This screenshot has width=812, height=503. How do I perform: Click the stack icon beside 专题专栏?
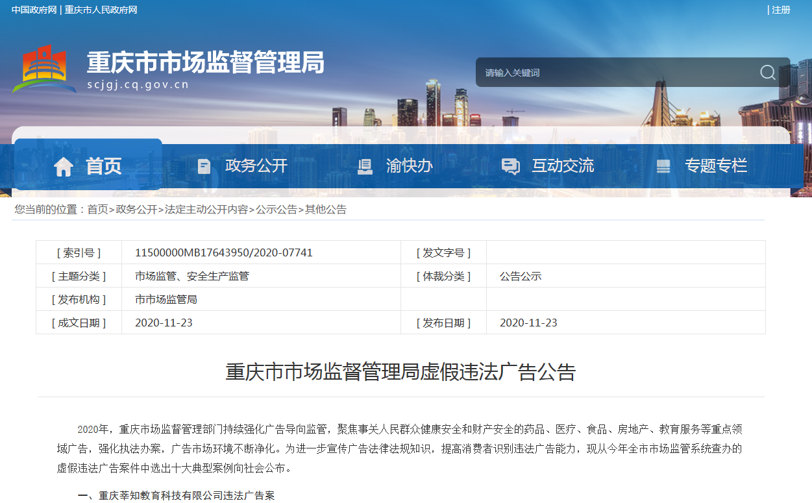[x=663, y=167]
